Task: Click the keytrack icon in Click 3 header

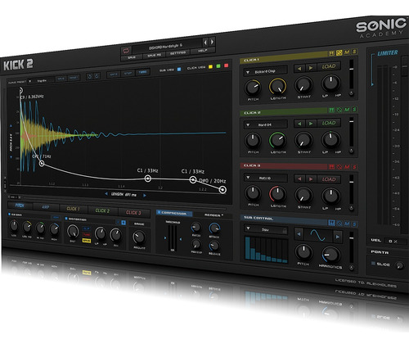Action: pyautogui.click(x=331, y=166)
